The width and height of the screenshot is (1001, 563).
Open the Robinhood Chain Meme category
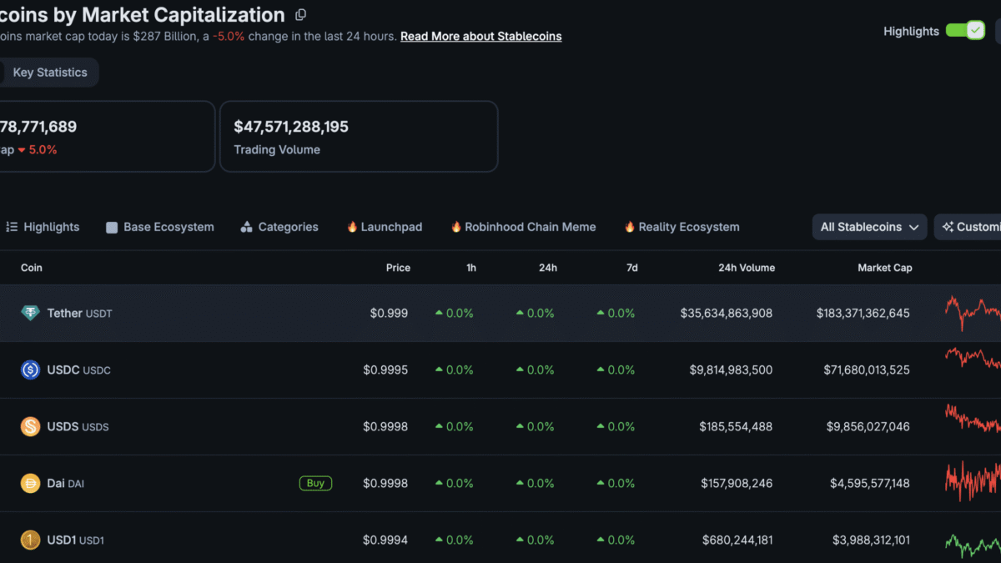pos(523,227)
